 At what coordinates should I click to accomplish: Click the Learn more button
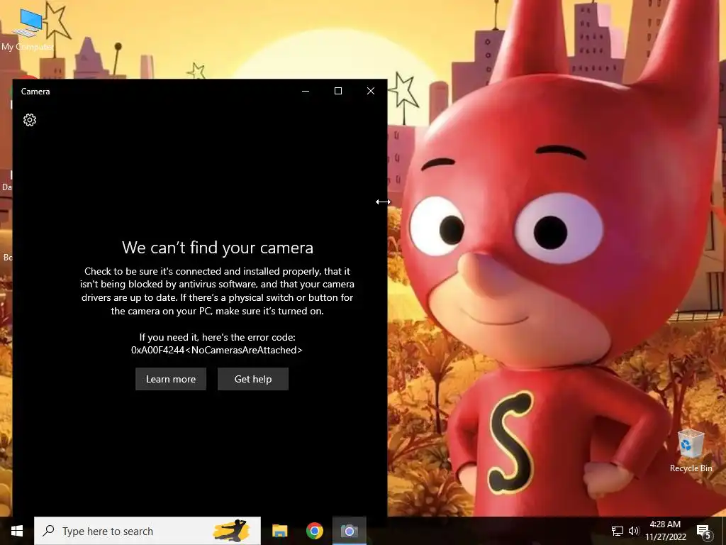click(x=171, y=379)
